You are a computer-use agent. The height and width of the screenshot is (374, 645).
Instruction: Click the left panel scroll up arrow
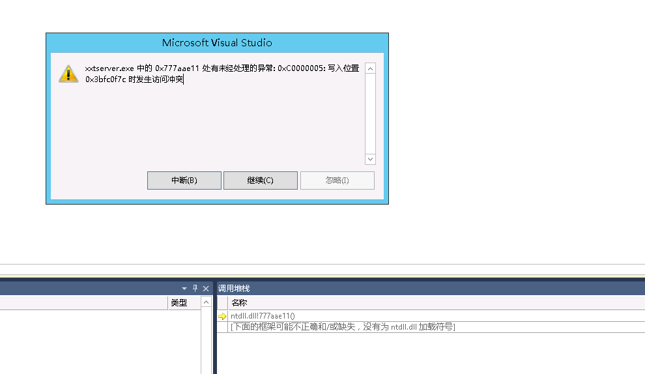206,302
